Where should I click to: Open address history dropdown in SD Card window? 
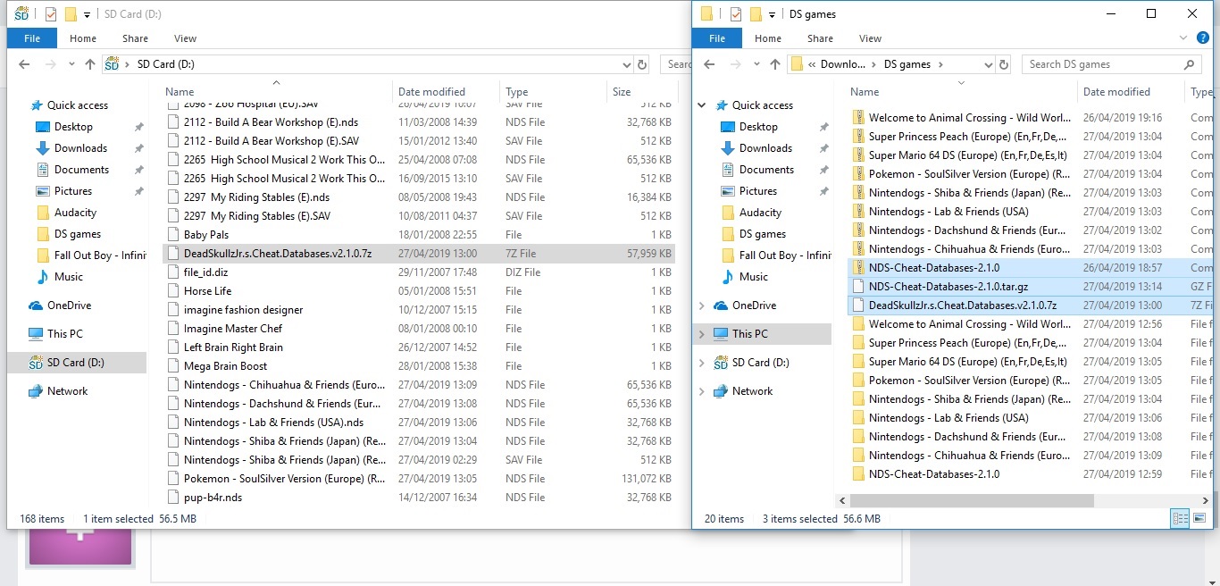(626, 64)
